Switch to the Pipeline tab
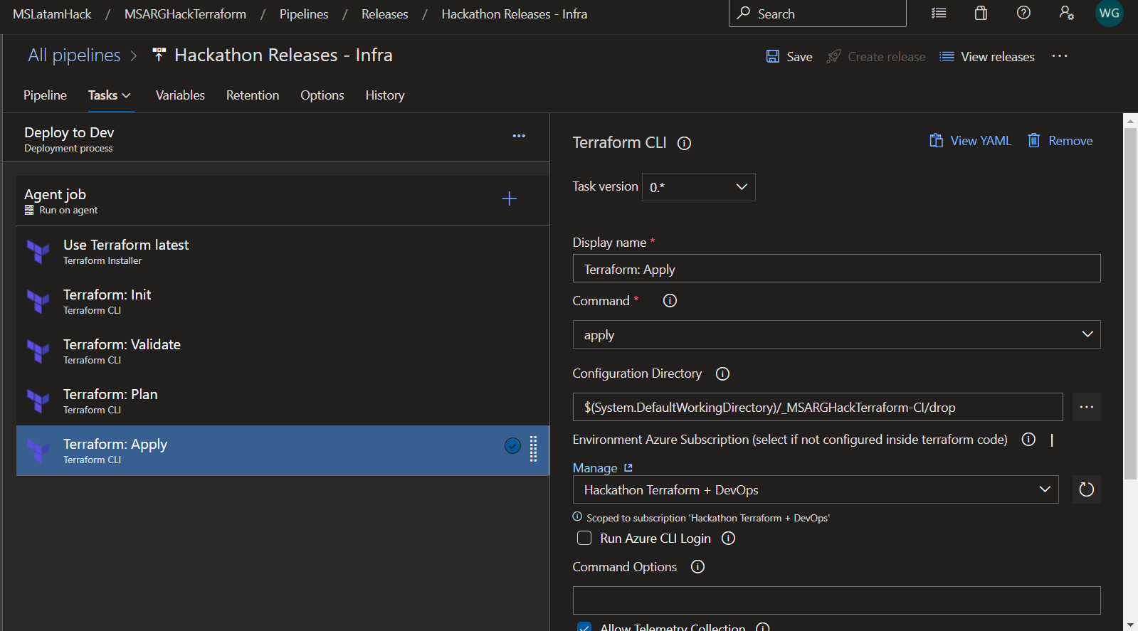 (x=45, y=95)
